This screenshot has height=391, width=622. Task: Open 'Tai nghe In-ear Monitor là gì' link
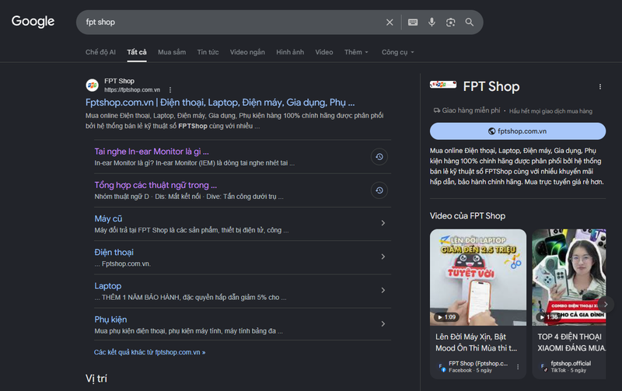point(152,152)
